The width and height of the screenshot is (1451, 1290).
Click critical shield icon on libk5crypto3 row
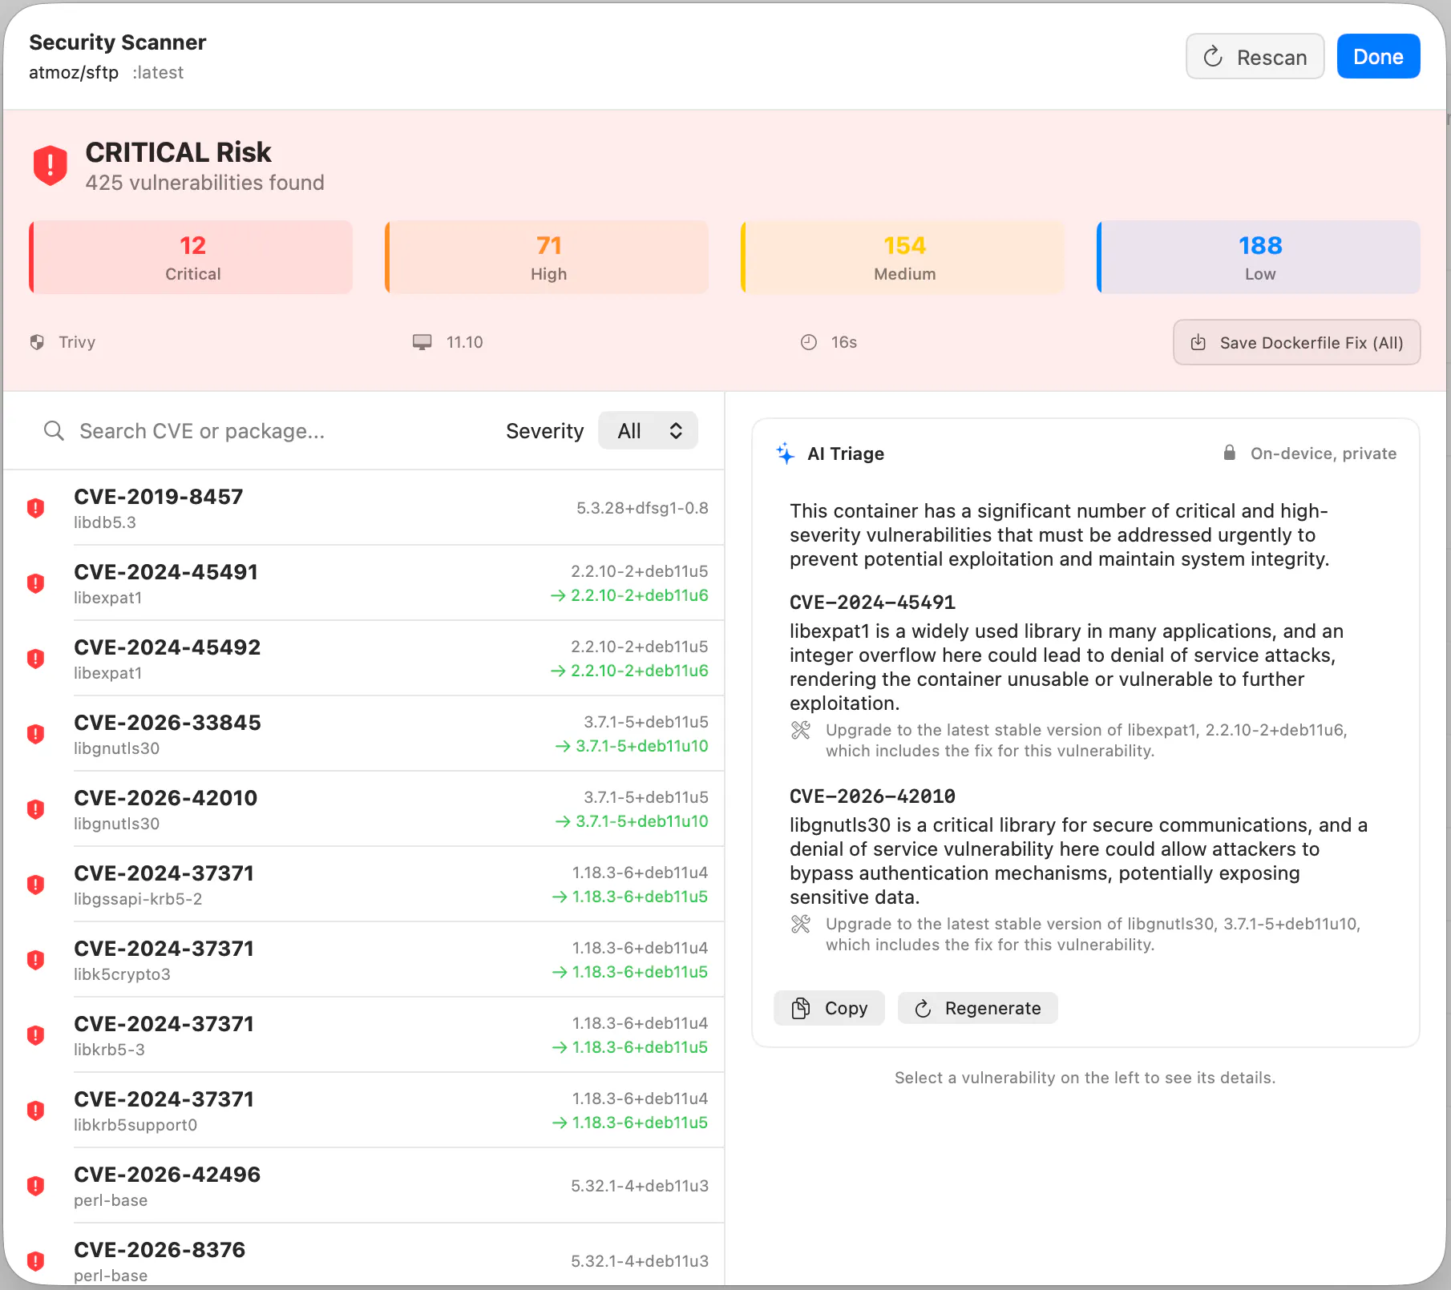(35, 960)
